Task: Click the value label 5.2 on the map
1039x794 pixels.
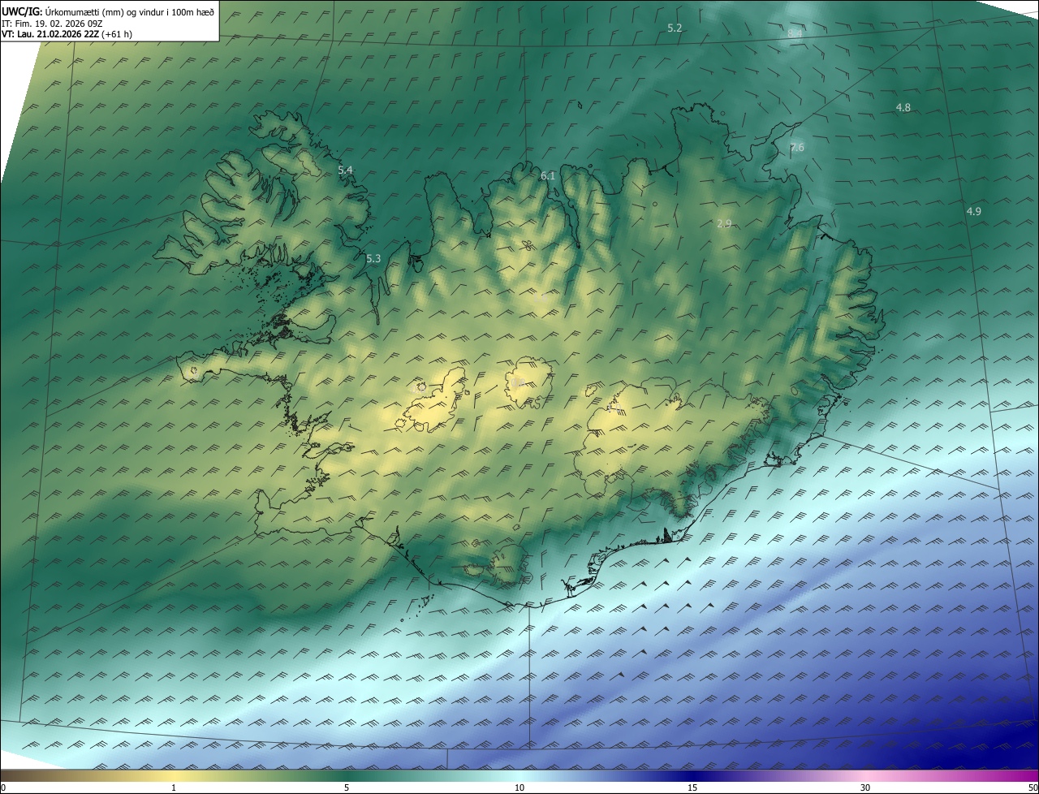Action: click(x=675, y=28)
